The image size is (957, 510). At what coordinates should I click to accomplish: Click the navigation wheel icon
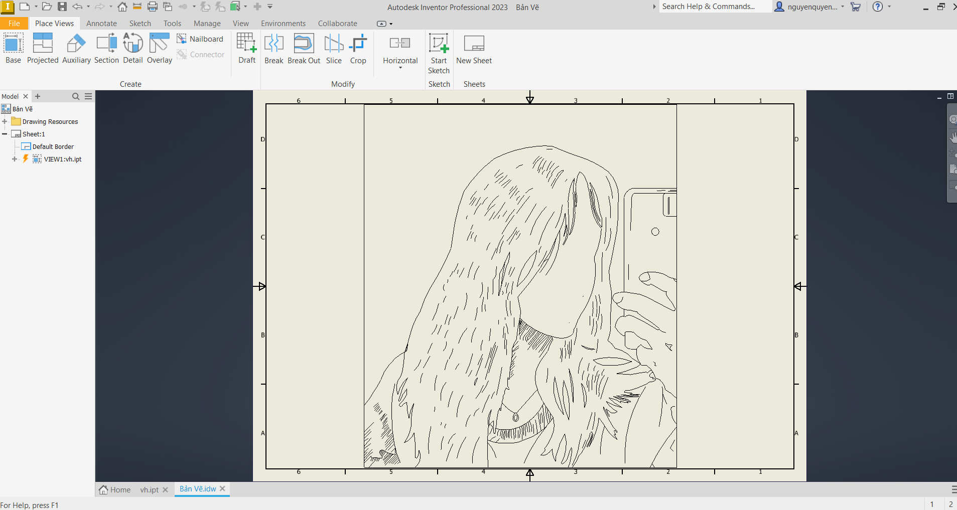click(x=953, y=119)
